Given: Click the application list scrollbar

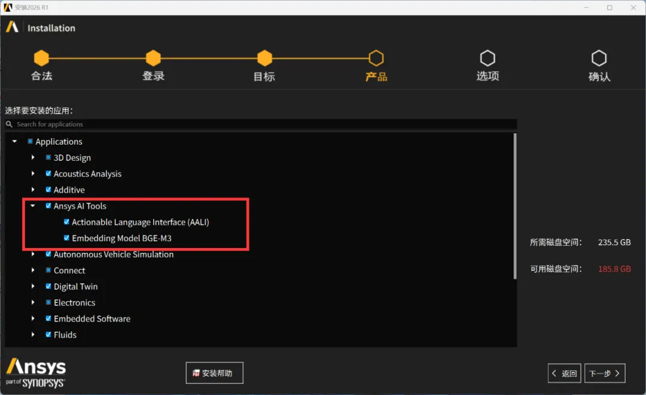Looking at the screenshot, I should pos(514,206).
